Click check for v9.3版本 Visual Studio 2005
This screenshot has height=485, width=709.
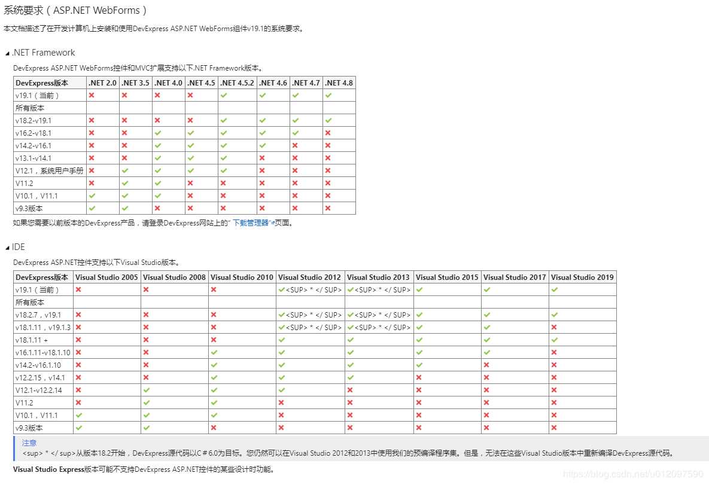[78, 428]
